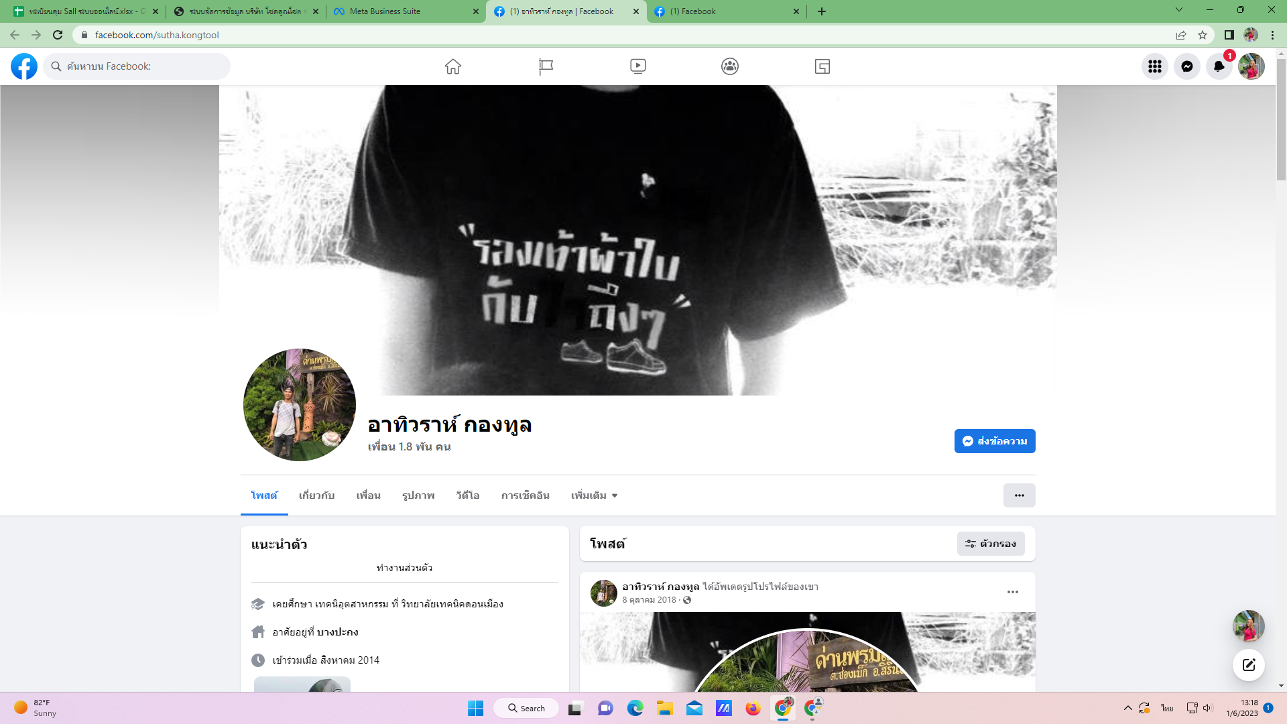Click the round profile picture
Viewport: 1287px width, 724px height.
[299, 405]
